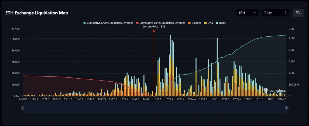Click the 1770.2 price axis label

pos(226,99)
